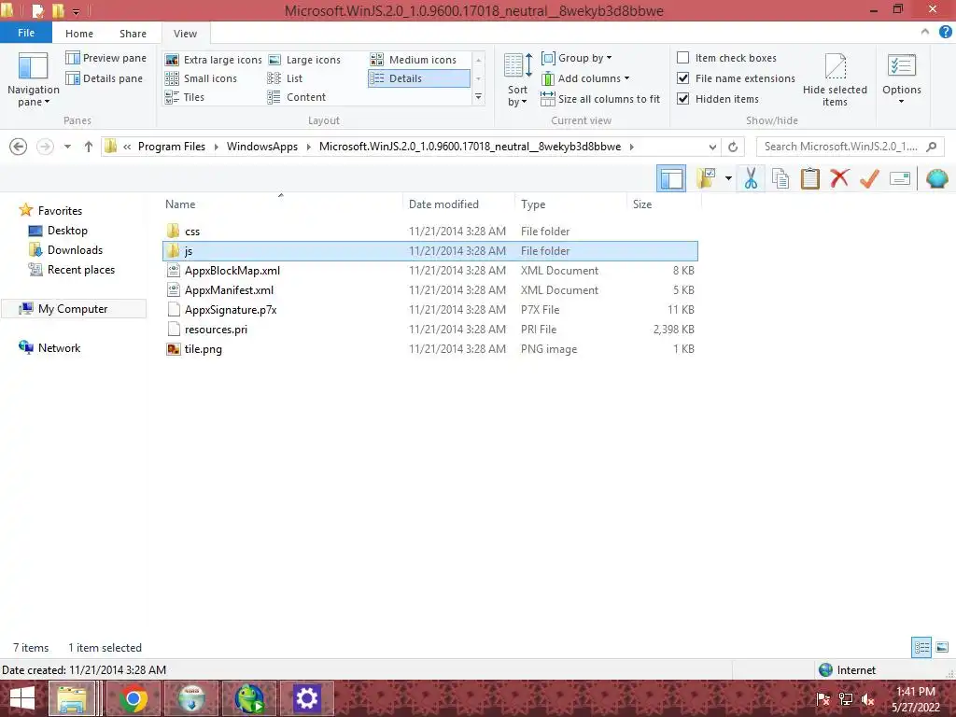The width and height of the screenshot is (956, 717).
Task: Switch to large thumbnails view in status bar
Action: pos(942,647)
